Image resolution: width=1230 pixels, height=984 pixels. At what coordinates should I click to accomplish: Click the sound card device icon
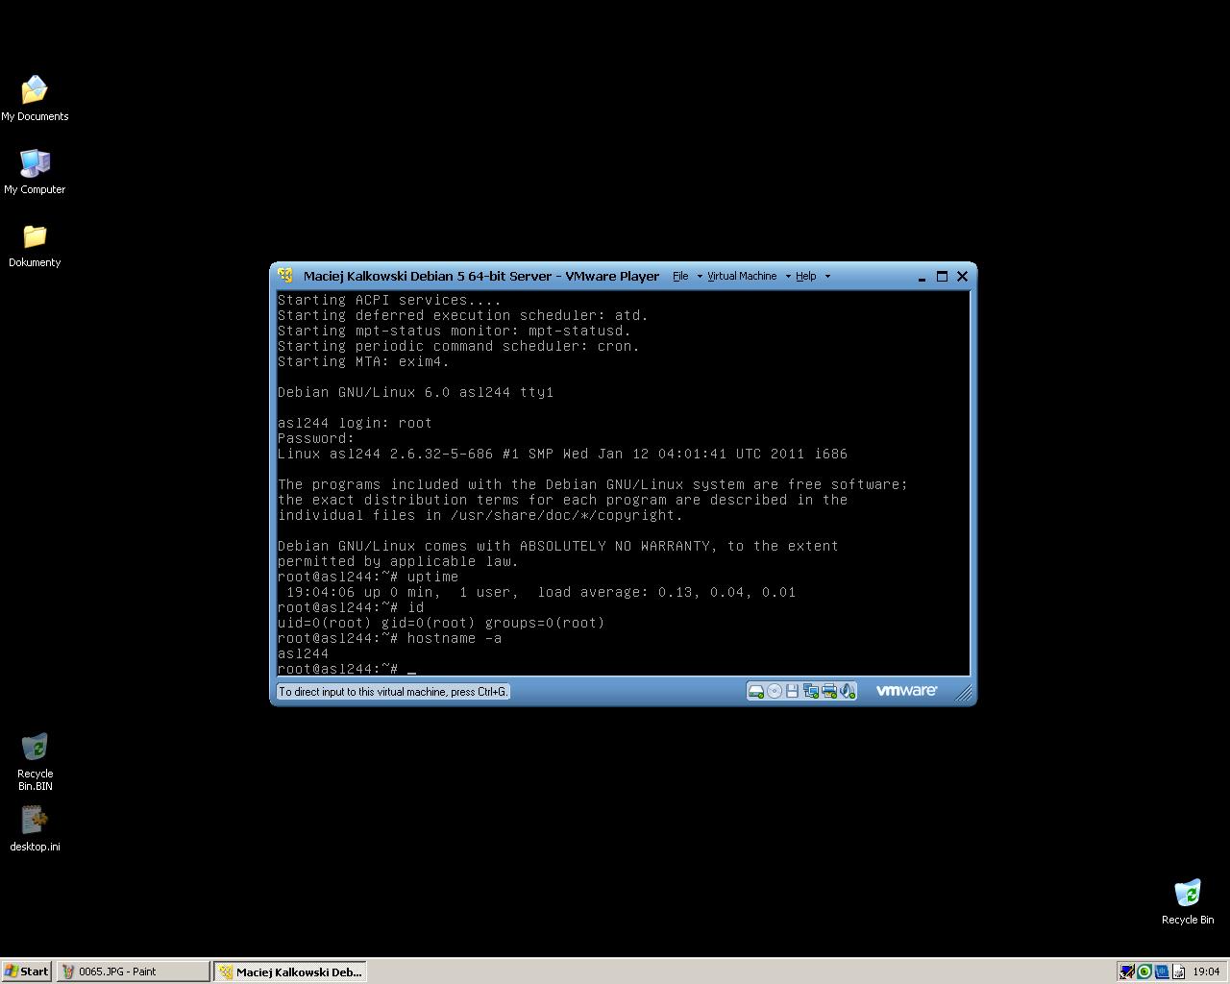(x=847, y=691)
